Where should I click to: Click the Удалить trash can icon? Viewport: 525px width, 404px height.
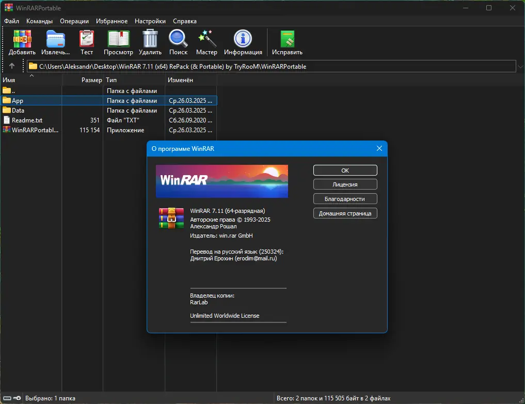coord(150,38)
